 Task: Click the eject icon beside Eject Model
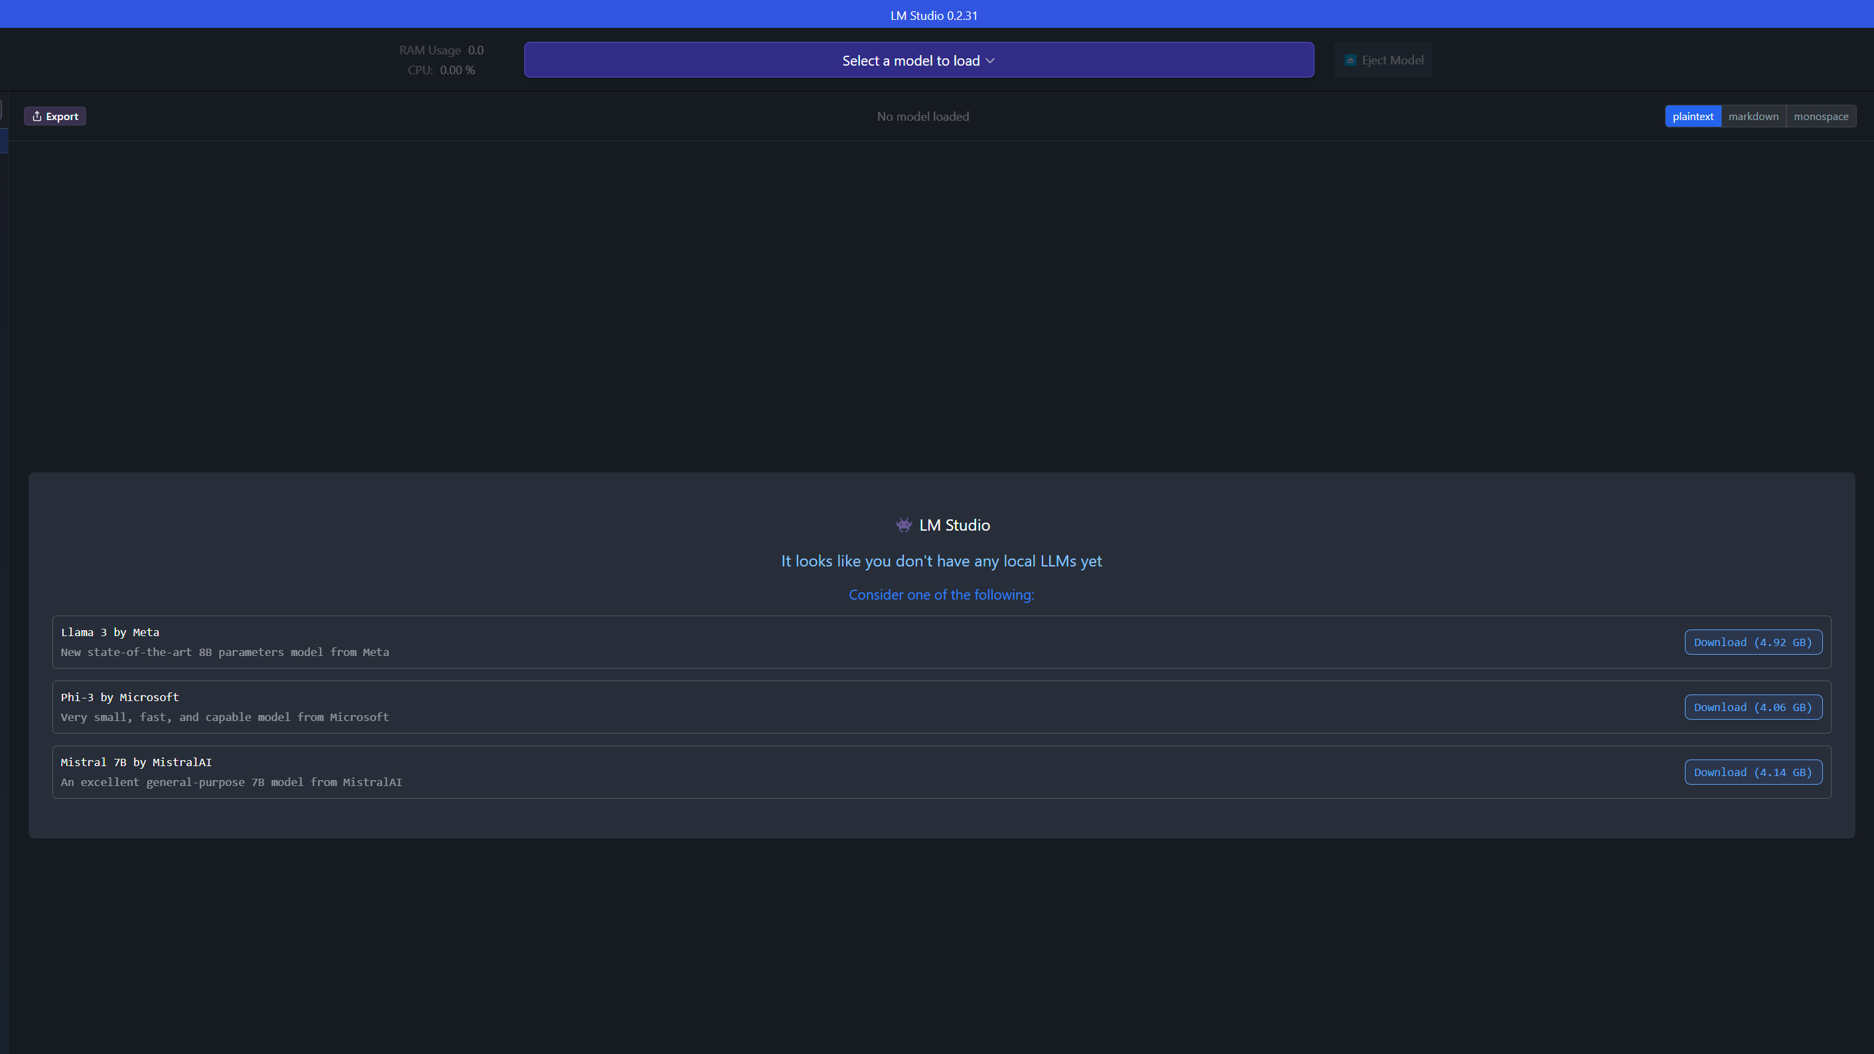1350,60
